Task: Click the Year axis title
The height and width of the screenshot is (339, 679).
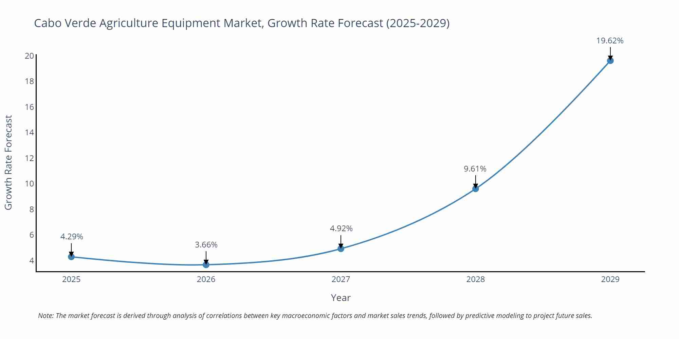Action: (x=341, y=298)
